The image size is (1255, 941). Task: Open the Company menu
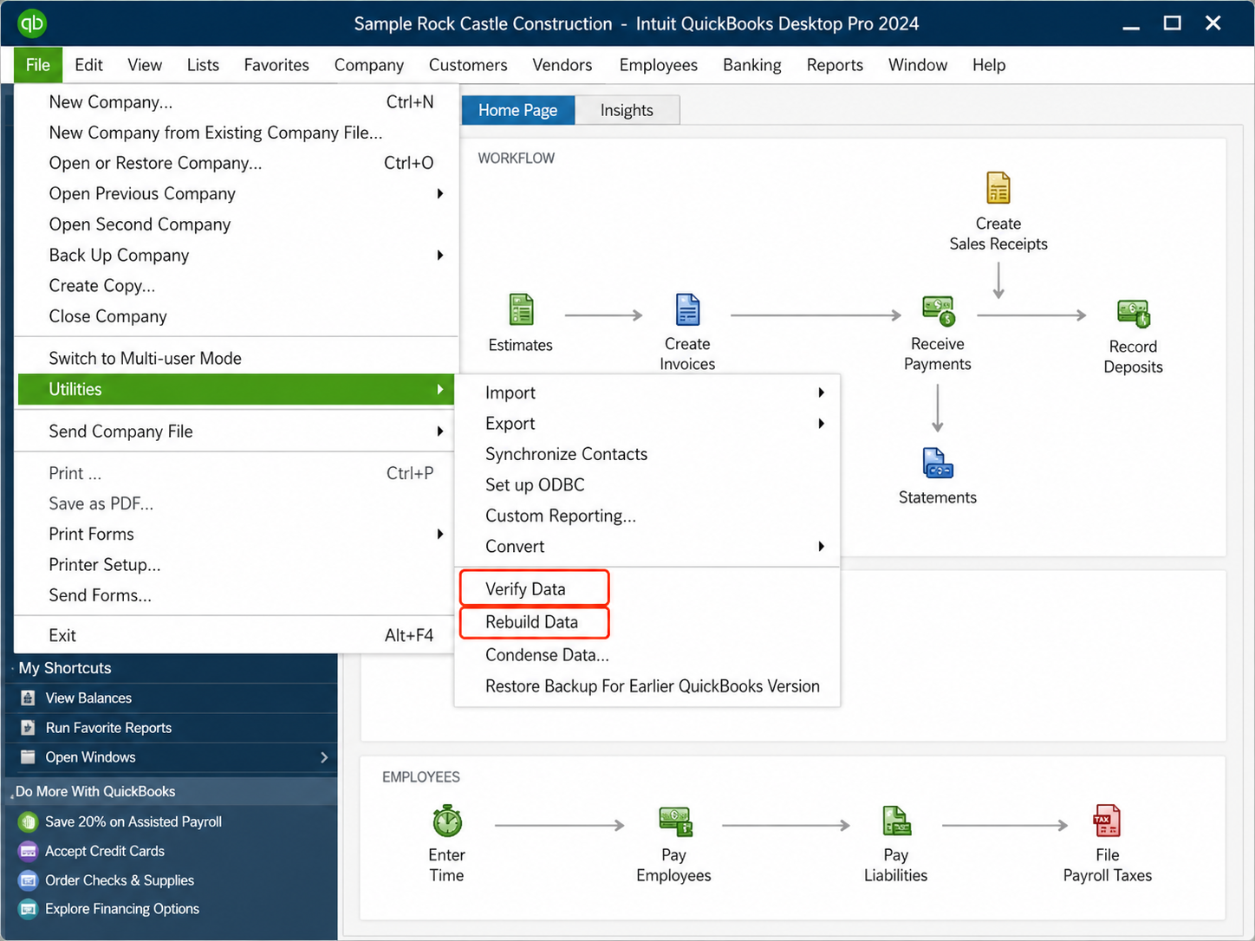tap(368, 65)
